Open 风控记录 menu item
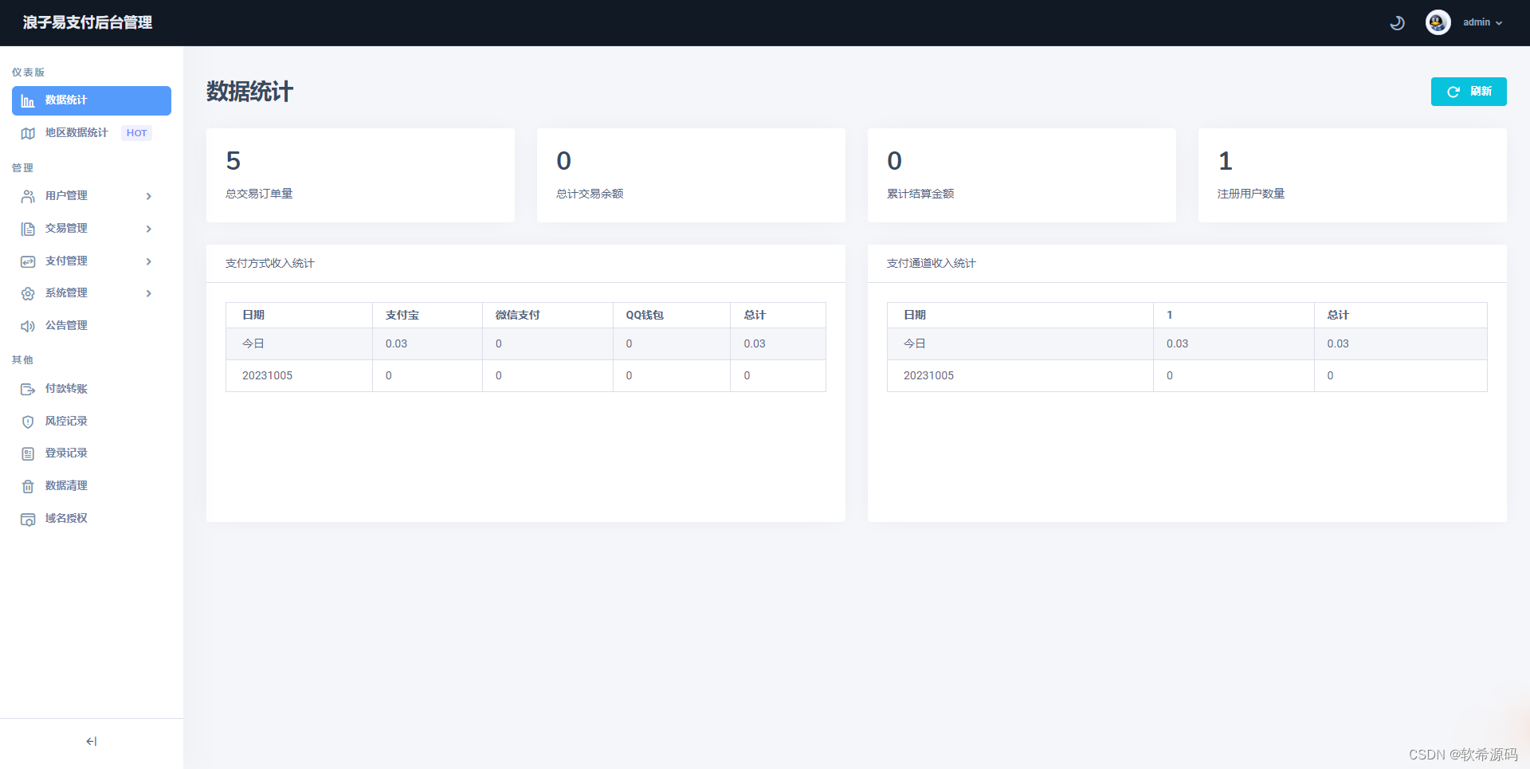1530x769 pixels. (92, 421)
